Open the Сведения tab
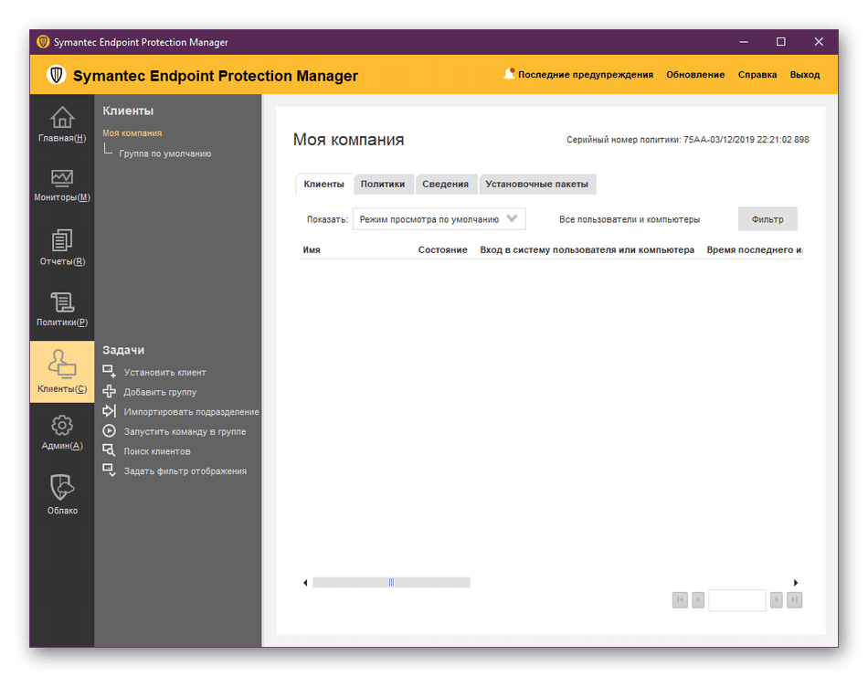The height and width of the screenshot is (677, 868). 446,184
